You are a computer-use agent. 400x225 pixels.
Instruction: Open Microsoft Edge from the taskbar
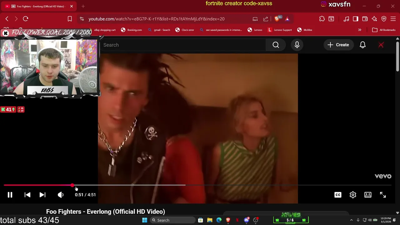[x=219, y=220]
